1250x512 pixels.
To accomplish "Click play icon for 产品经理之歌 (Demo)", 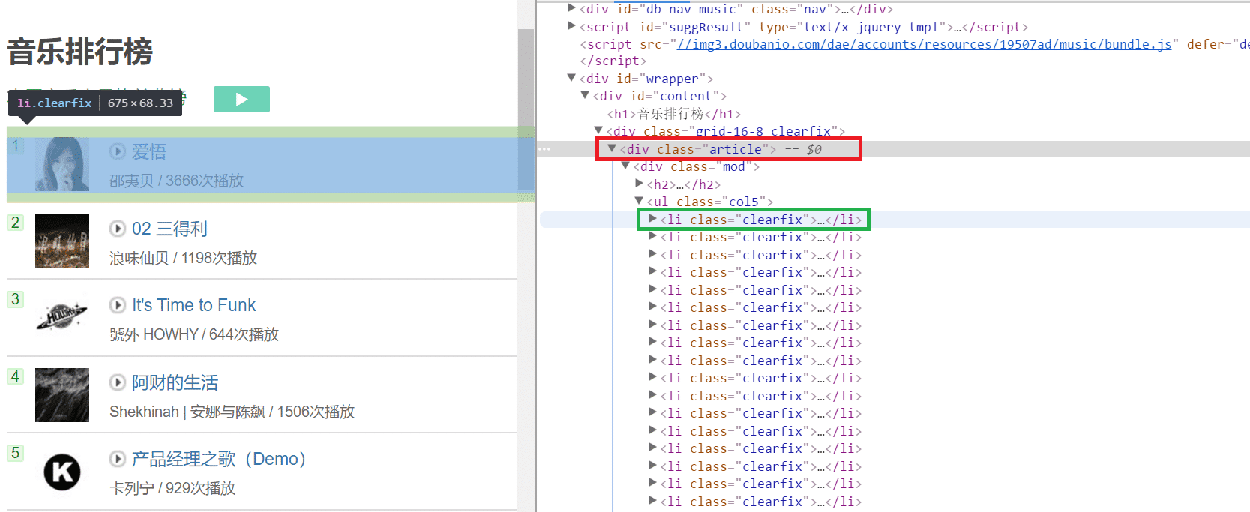I will pyautogui.click(x=118, y=459).
